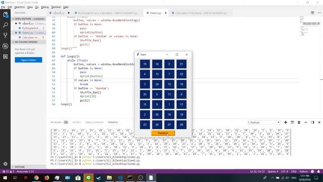Image resolution: width=323 pixels, height=182 pixels.
Task: Open the Terminal menu
Action: click(56, 7)
